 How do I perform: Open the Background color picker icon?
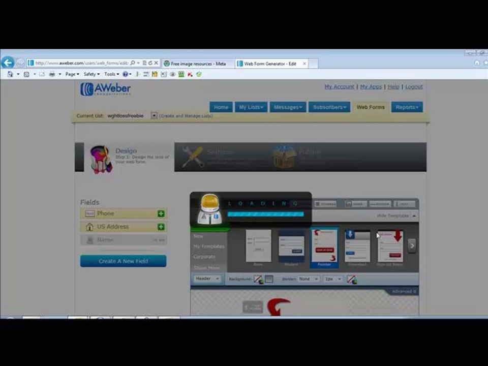(x=258, y=279)
